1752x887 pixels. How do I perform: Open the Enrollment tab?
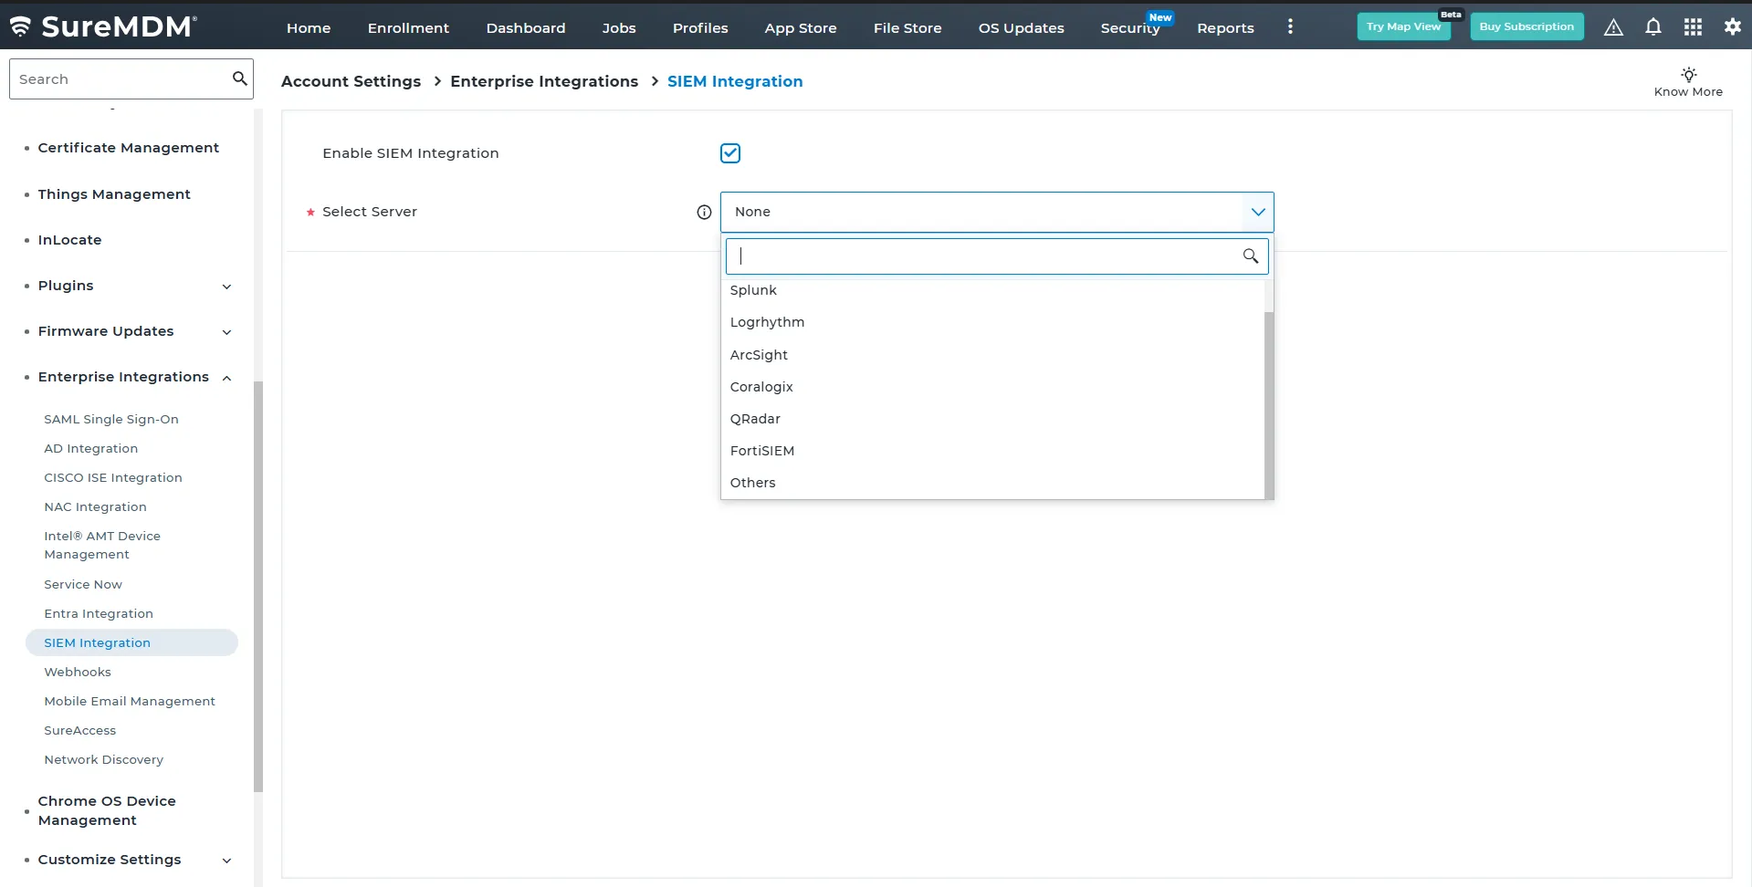click(408, 28)
